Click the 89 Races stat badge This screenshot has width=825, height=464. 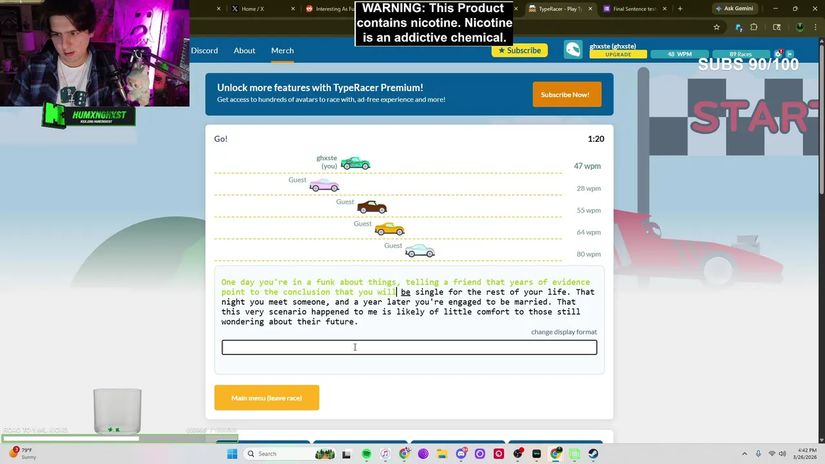[741, 54]
